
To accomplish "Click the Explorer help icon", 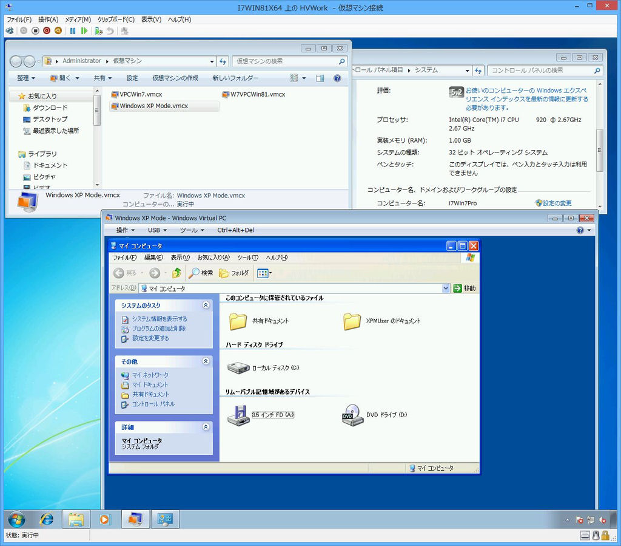I will pos(337,78).
